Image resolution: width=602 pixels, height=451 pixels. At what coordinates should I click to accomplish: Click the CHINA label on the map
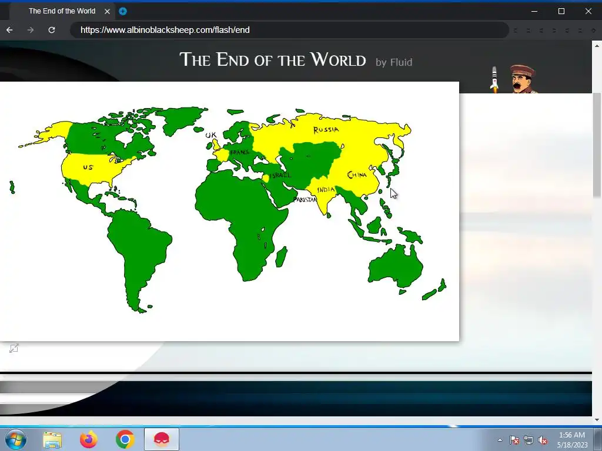[357, 175]
